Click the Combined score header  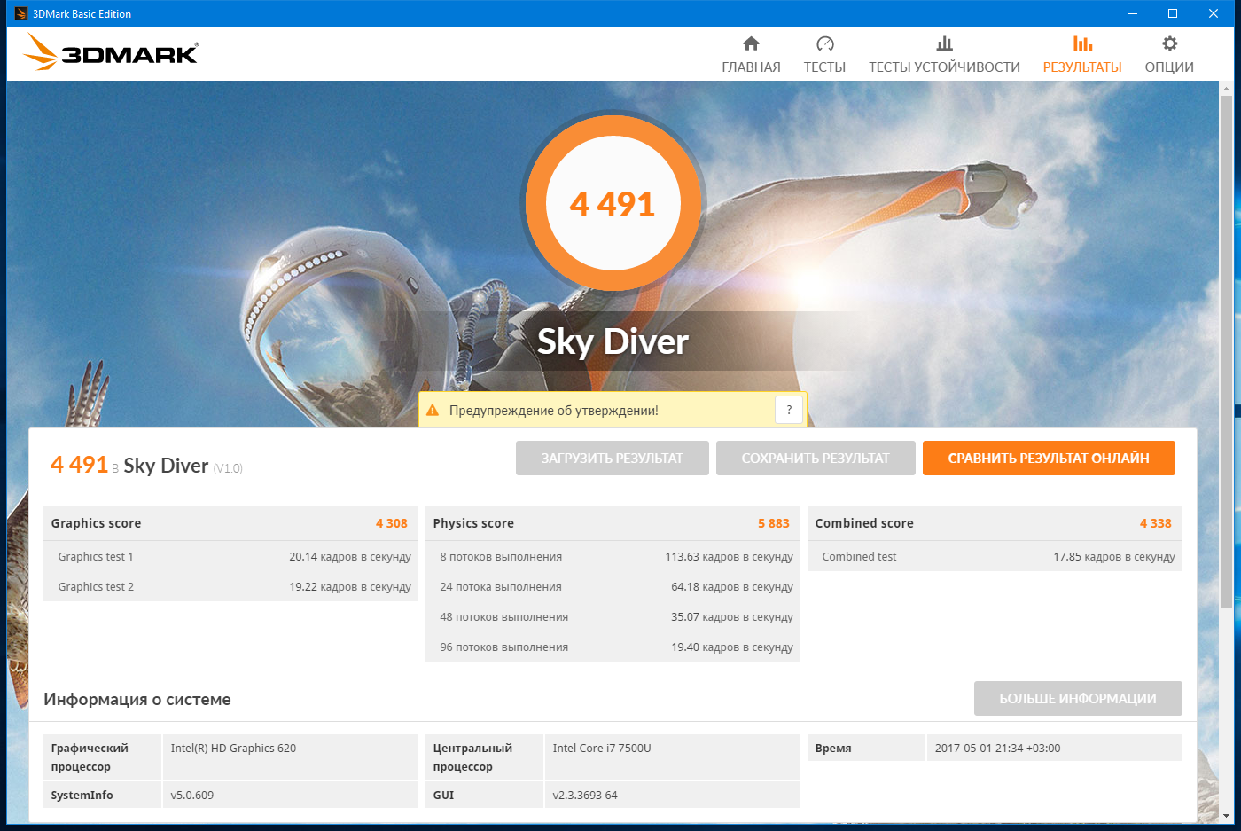[864, 523]
